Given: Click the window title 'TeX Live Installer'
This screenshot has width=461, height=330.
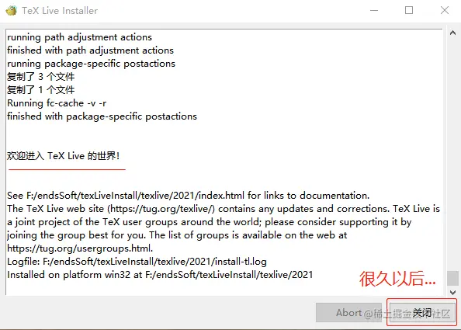Looking at the screenshot, I should click(60, 11).
